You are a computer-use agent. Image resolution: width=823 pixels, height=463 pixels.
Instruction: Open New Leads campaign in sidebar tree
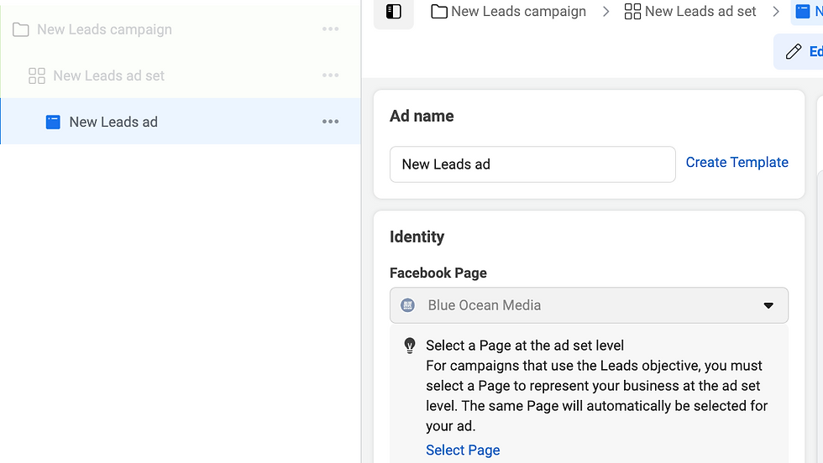point(104,29)
